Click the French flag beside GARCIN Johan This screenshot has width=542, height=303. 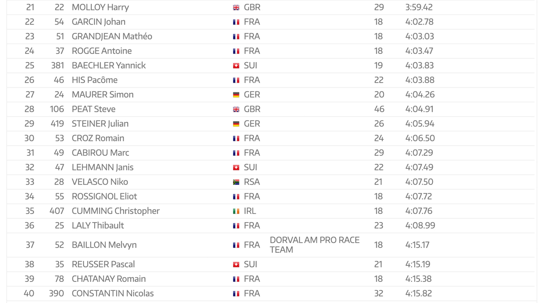pyautogui.click(x=236, y=22)
